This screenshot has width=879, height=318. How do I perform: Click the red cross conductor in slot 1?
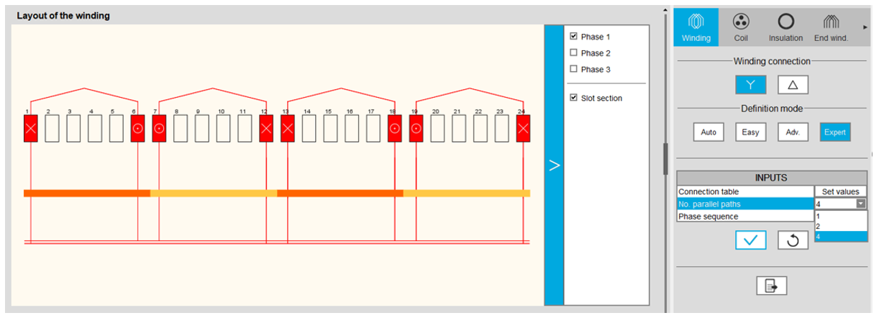pos(30,129)
